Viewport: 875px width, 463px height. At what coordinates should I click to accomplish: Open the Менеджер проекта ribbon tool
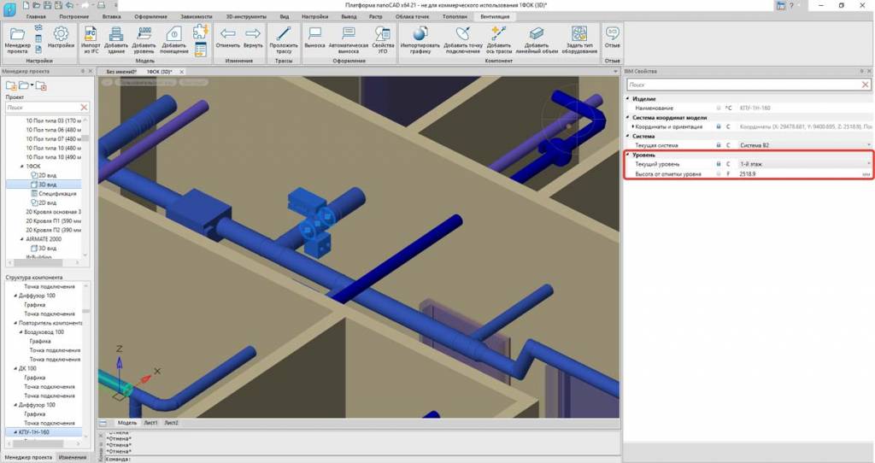(19, 38)
